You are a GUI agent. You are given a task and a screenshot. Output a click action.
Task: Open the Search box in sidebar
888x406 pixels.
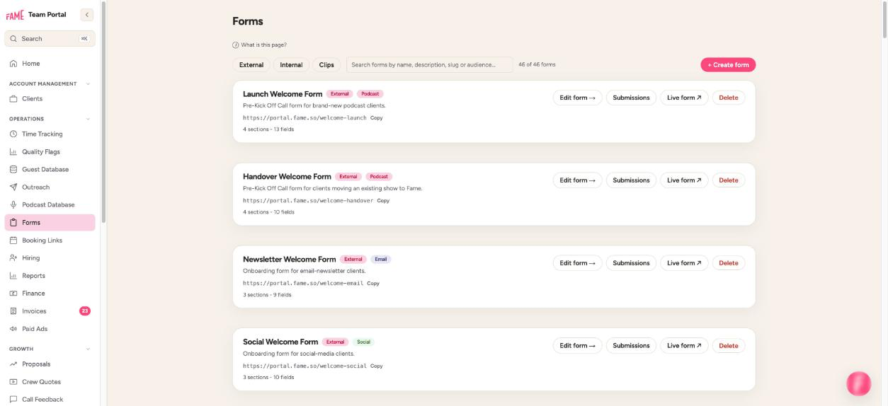[x=50, y=39]
